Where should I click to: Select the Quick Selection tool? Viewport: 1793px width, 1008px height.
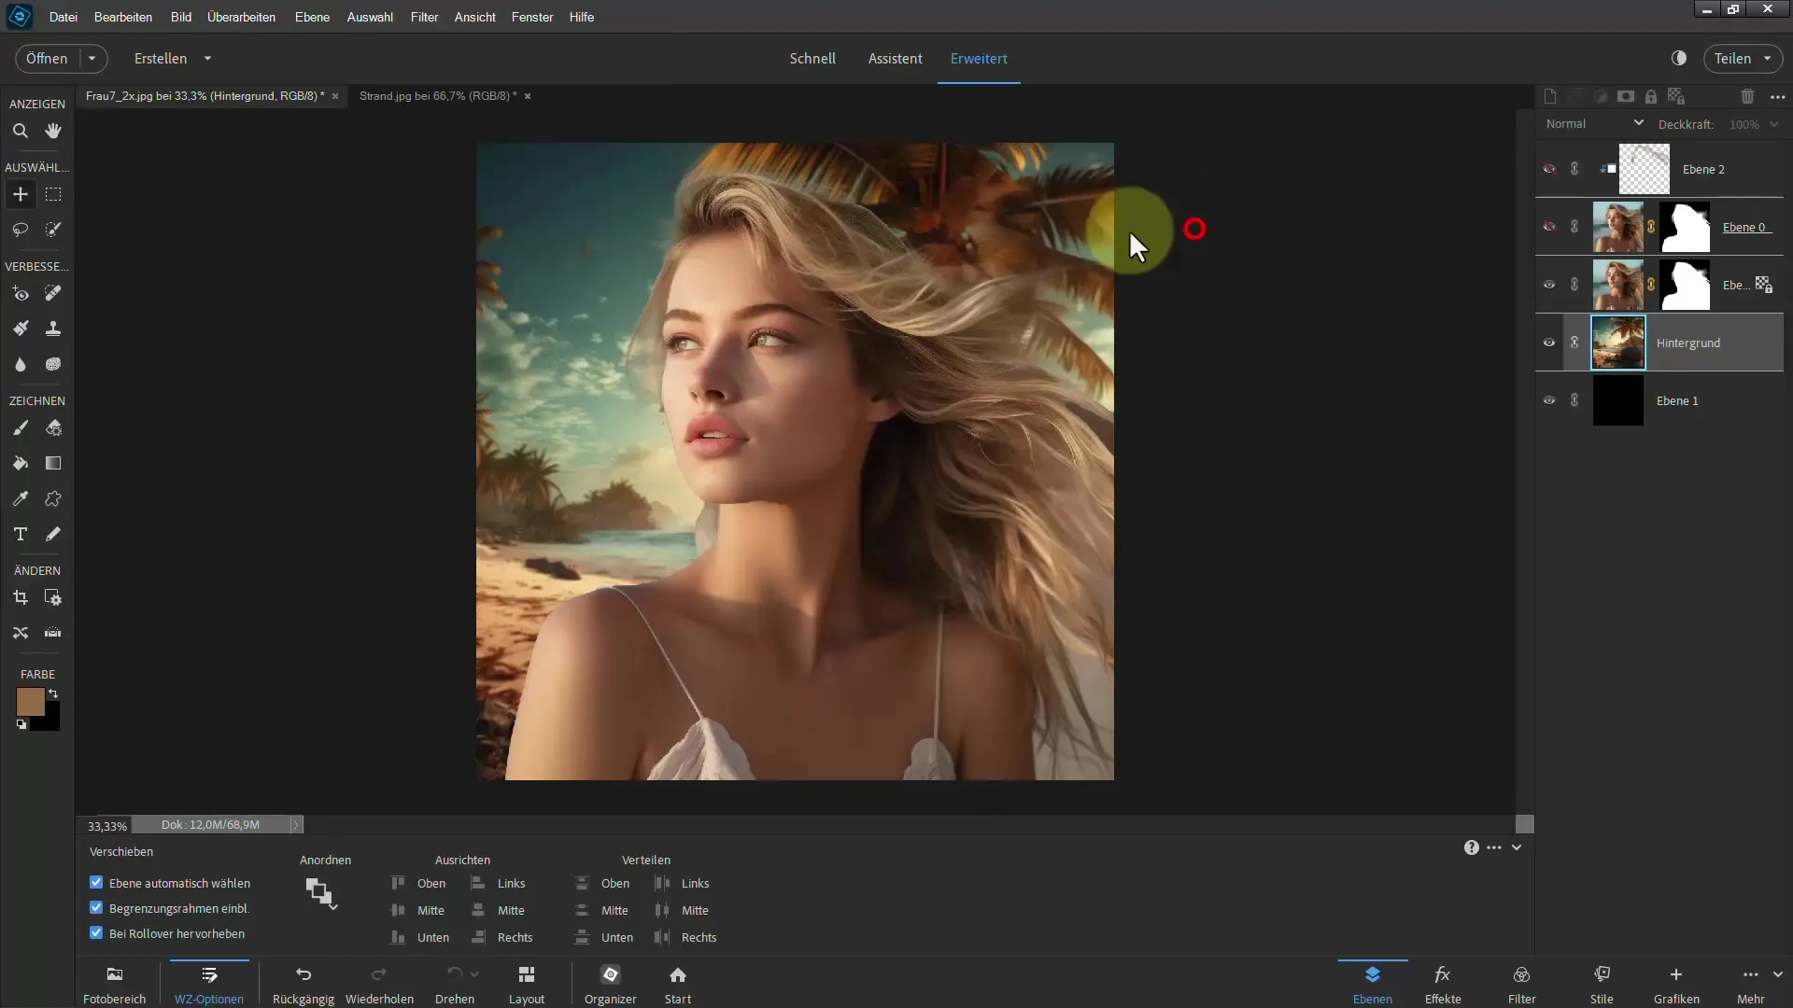pyautogui.click(x=53, y=229)
